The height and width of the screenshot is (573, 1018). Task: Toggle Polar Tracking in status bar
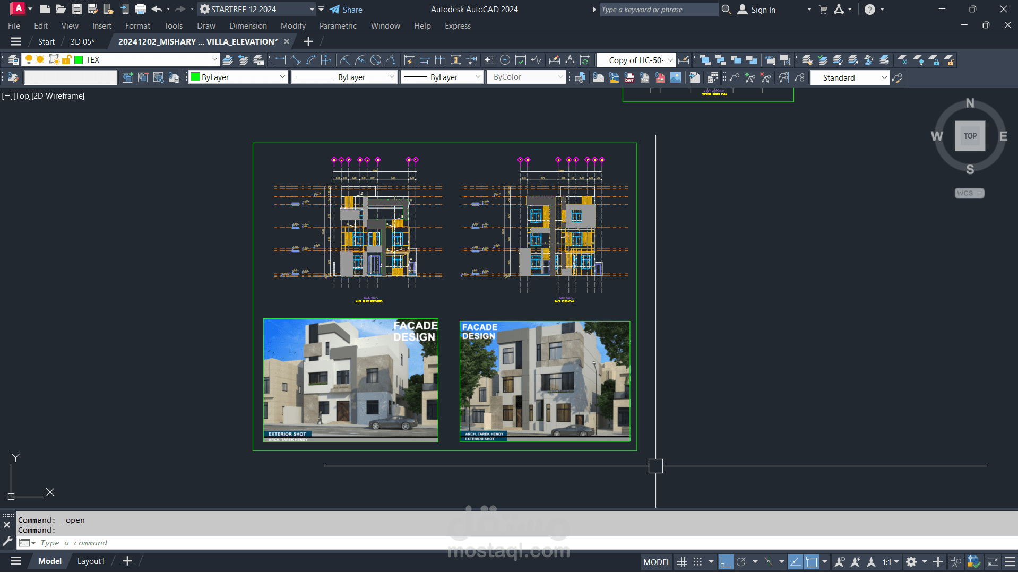[x=741, y=561]
